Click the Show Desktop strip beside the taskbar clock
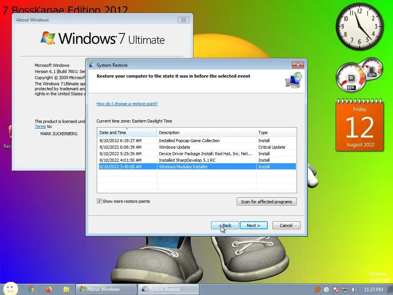The height and width of the screenshot is (295, 393). click(390, 290)
